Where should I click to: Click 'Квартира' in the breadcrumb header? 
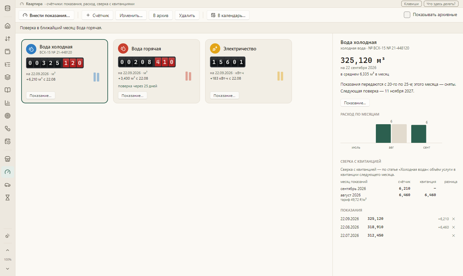[34, 4]
